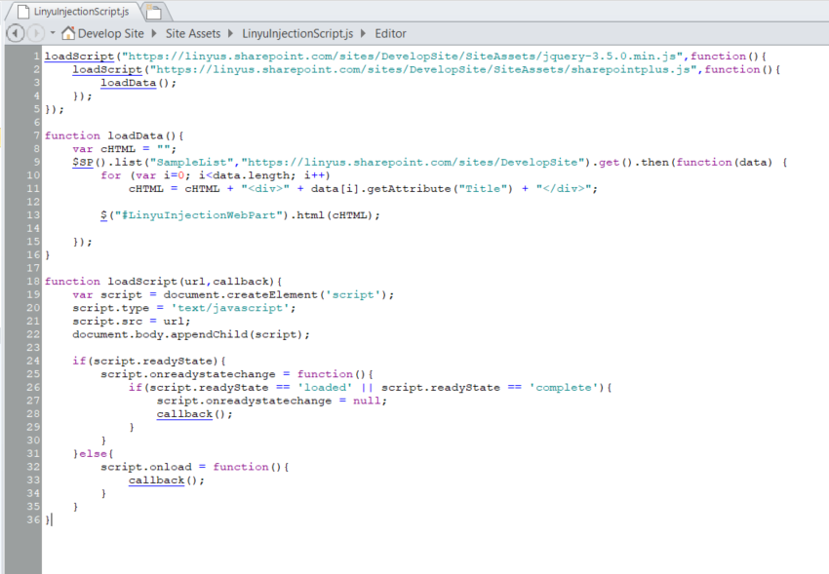This screenshot has width=829, height=574.
Task: Place cursor after closing brace on line 36
Action: pyautogui.click(x=53, y=519)
